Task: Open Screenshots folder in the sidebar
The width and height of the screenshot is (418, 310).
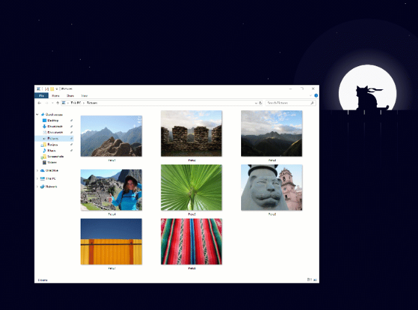Action: (56, 157)
